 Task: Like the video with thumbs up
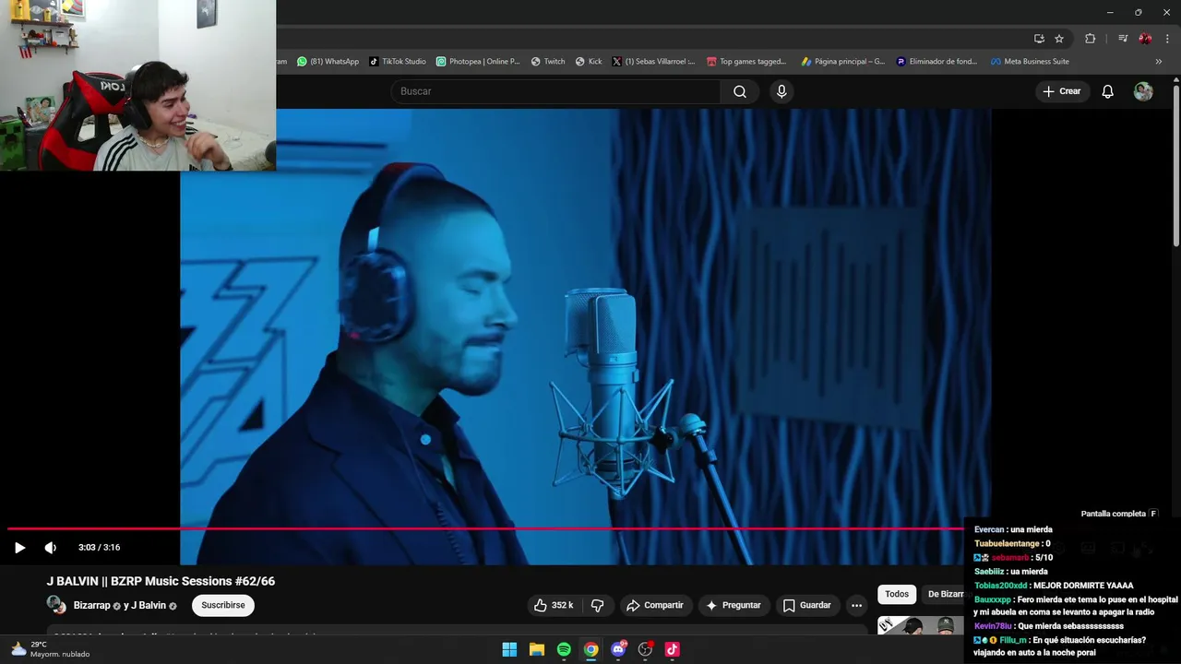(x=554, y=605)
